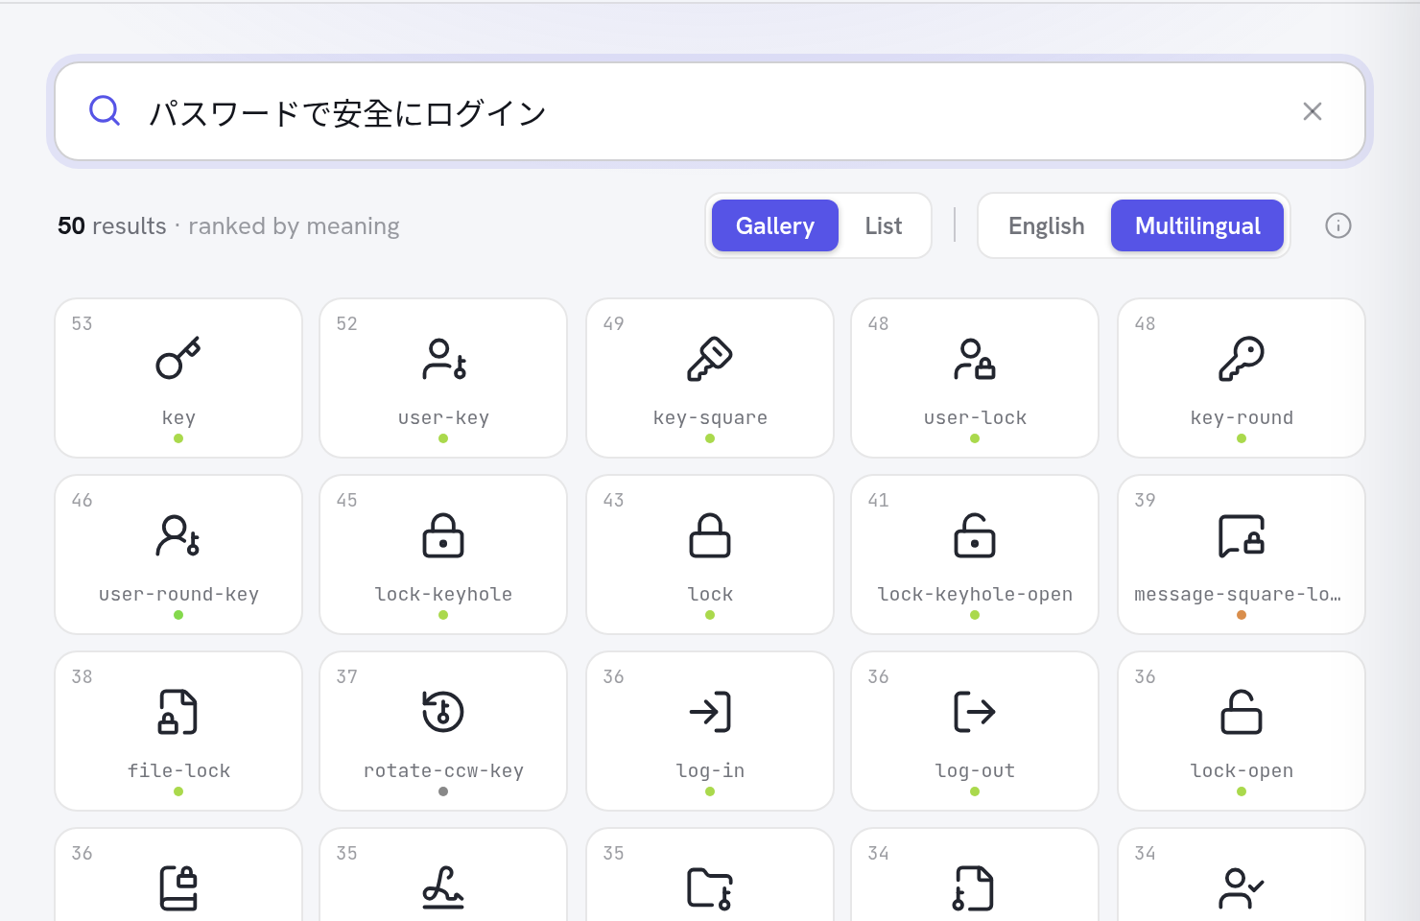Click the orange dot under message-square-lock
The image size is (1420, 921).
coord(1242,615)
